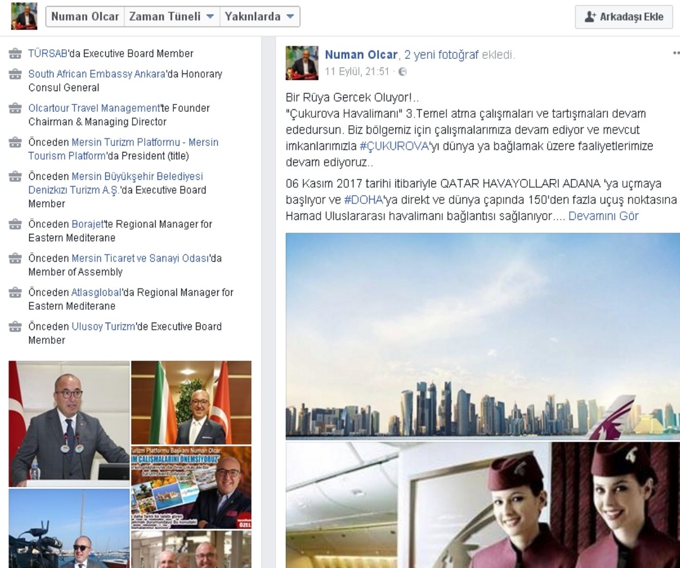
Task: Click briefcase icon beside Denizkızı Turizm entry
Action: (x=15, y=176)
